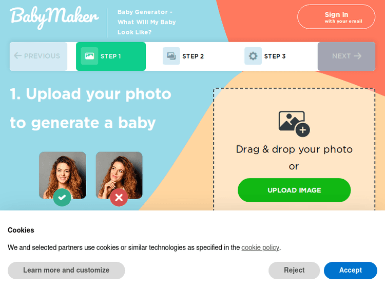Image resolution: width=385 pixels, height=289 pixels.
Task: Click the Step 3 gear icon
Action: pos(253,56)
